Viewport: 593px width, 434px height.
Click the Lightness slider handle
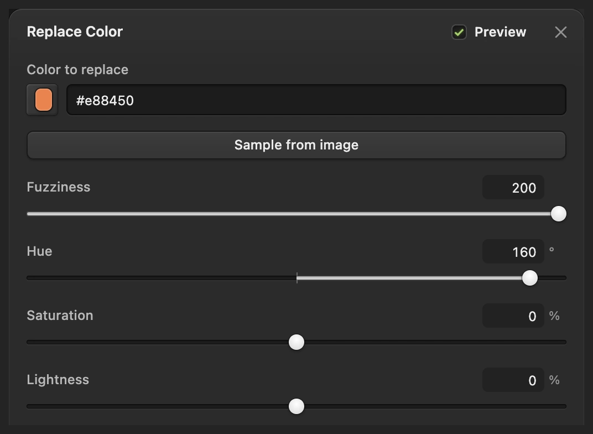(x=296, y=406)
